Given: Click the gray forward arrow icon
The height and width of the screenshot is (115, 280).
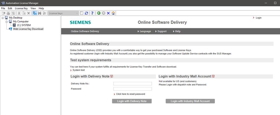Looking at the screenshot, I should 103,13.
